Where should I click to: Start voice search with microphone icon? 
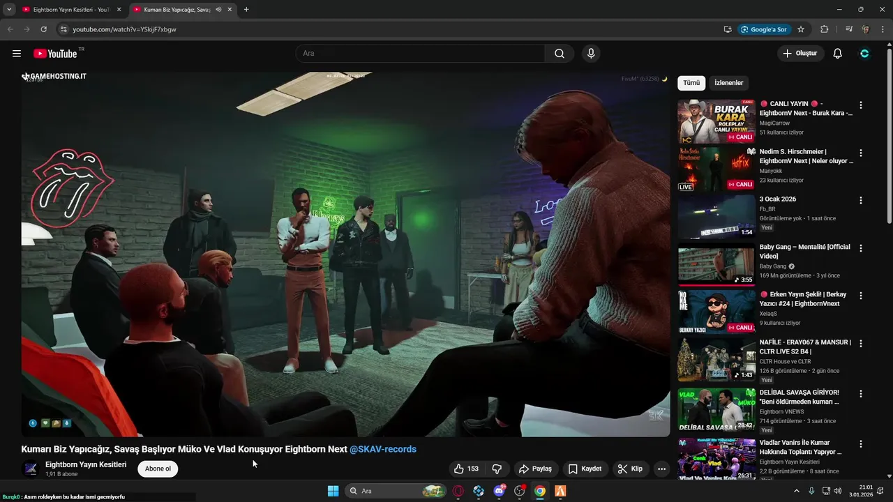[x=591, y=54]
